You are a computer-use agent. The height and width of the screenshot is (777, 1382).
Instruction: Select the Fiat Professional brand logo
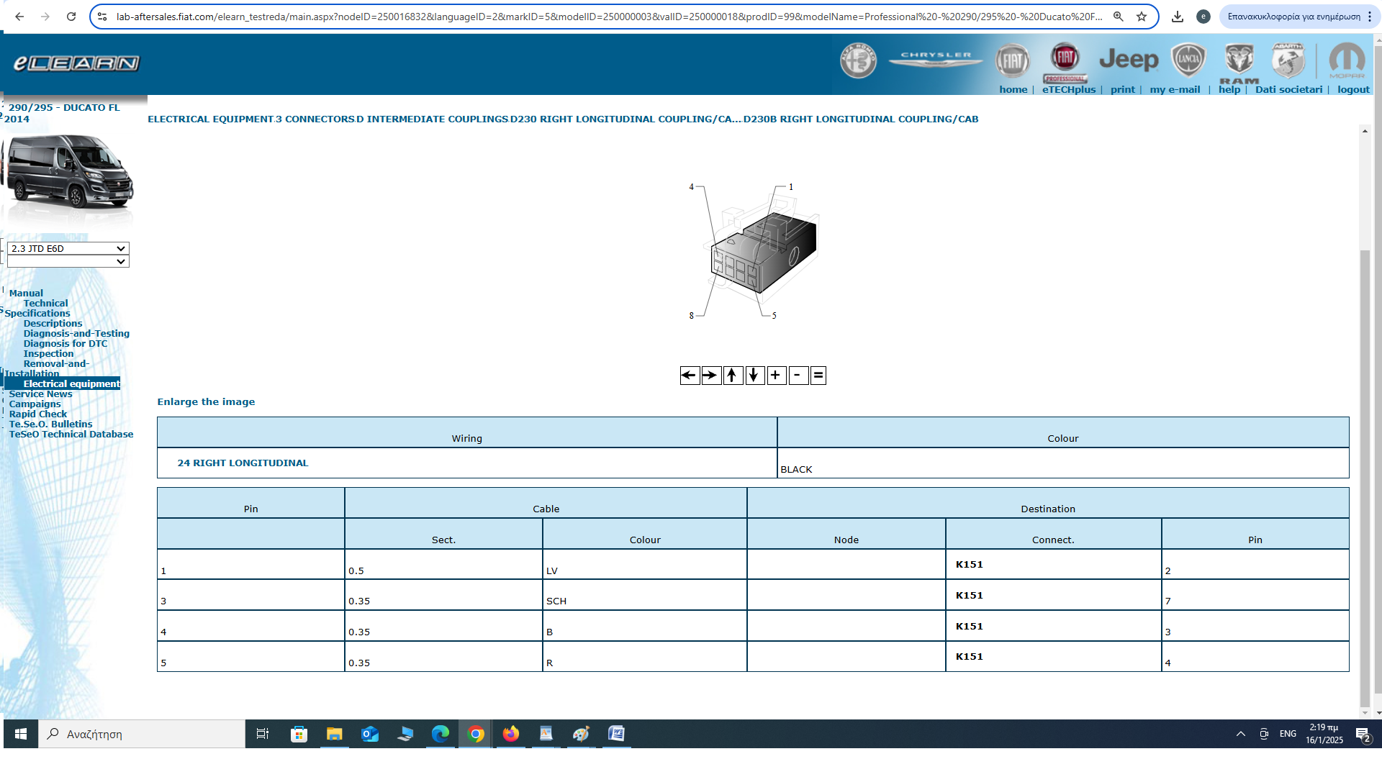click(1065, 62)
